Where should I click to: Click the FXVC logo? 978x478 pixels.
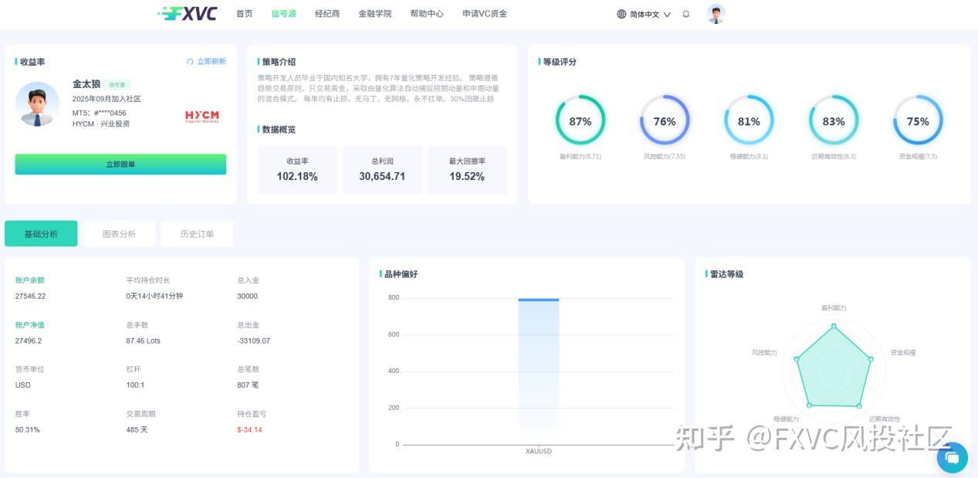click(187, 13)
